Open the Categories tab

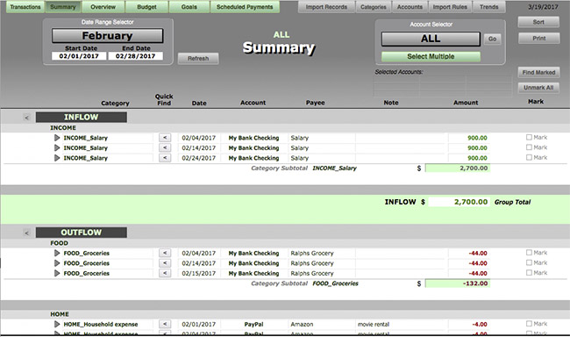(374, 7)
